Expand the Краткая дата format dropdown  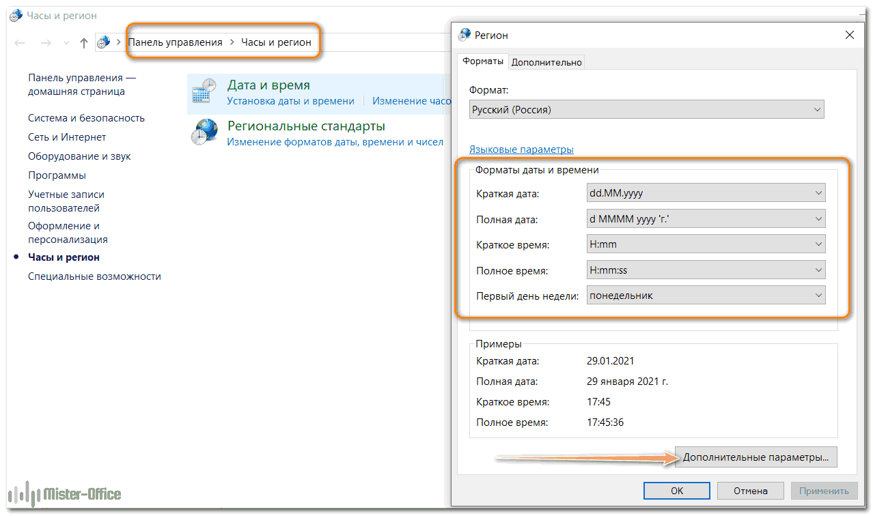(705, 193)
